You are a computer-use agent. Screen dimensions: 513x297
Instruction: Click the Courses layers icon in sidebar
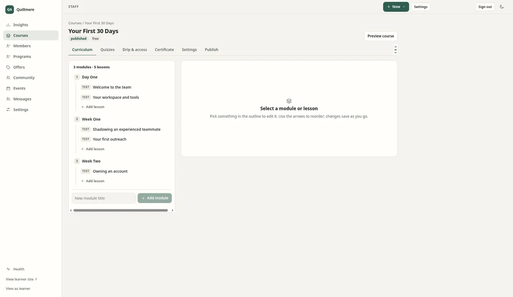(8, 36)
